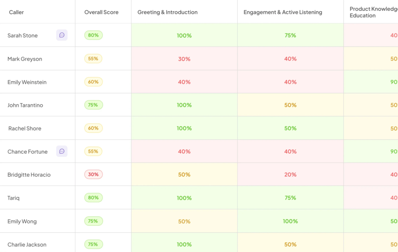The height and width of the screenshot is (252, 398).
Task: Click Engagement & Active Listening column header
Action: 283,12
